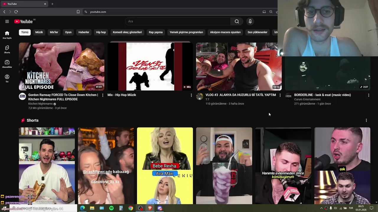378x212 pixels.
Task: Open Microsoft Edge from the taskbar
Action: click(x=82, y=208)
